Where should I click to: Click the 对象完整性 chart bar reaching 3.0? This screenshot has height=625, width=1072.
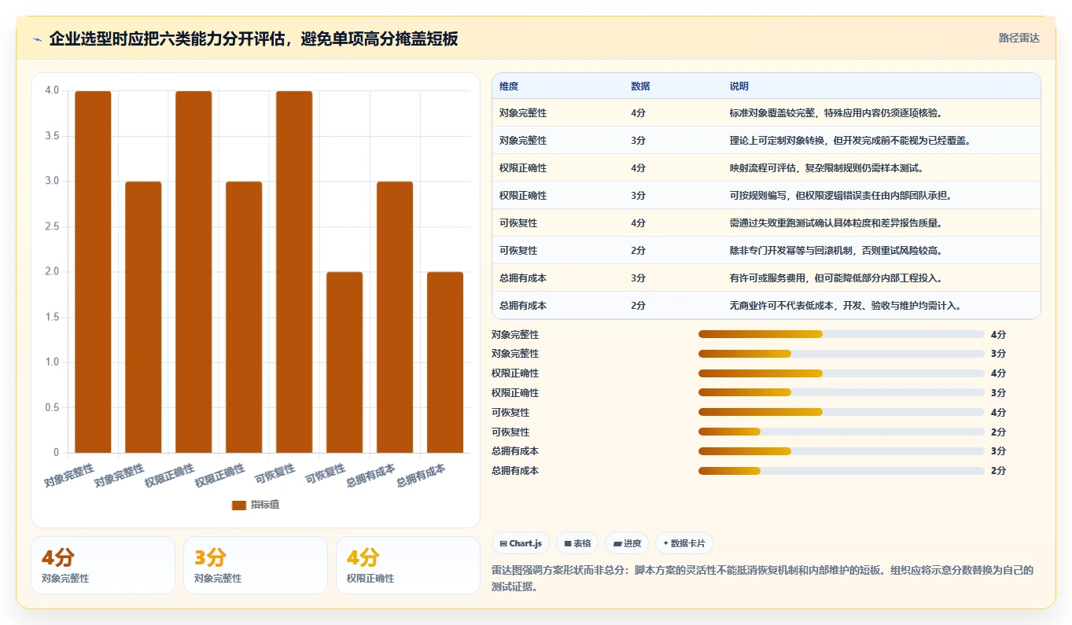click(x=143, y=317)
